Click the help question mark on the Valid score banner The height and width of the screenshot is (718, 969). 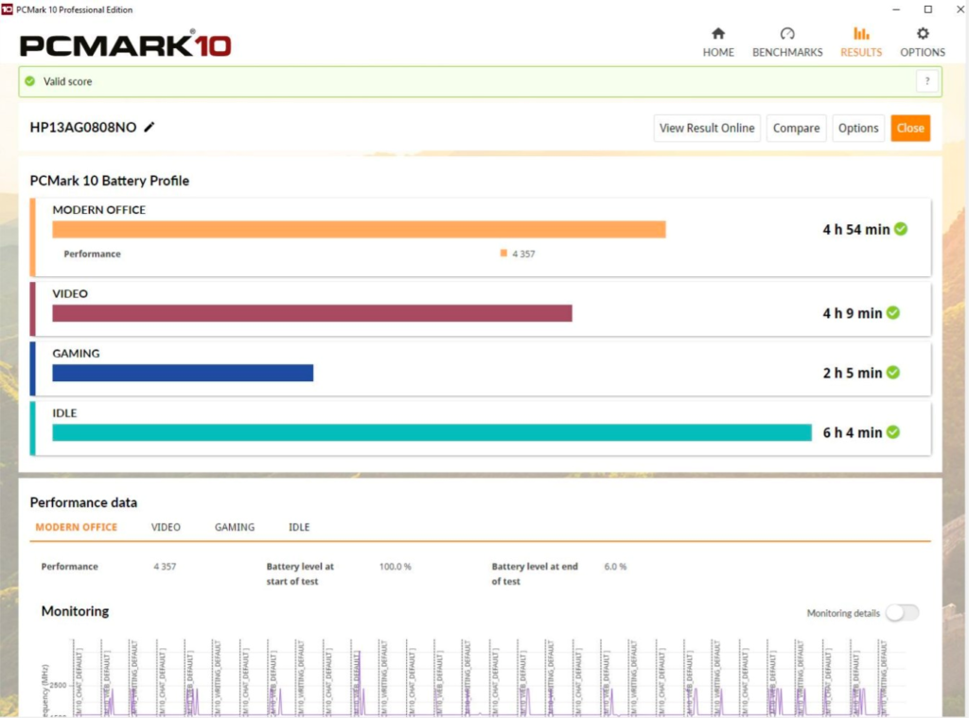pos(926,81)
